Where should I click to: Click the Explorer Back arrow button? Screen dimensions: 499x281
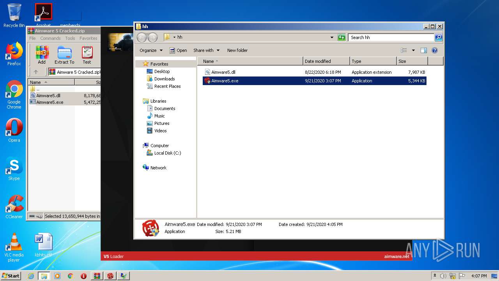tap(142, 37)
